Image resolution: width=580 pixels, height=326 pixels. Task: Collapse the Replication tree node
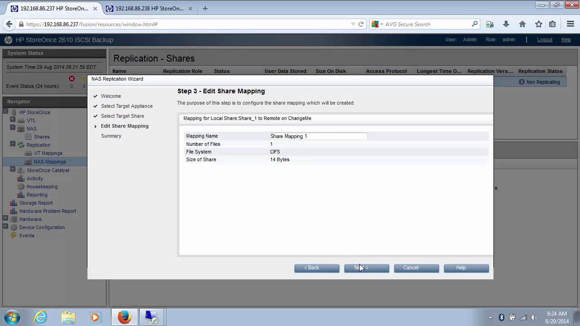click(13, 144)
